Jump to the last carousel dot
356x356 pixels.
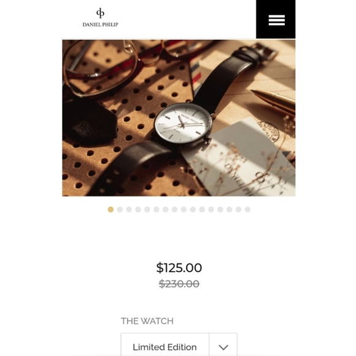tap(247, 209)
